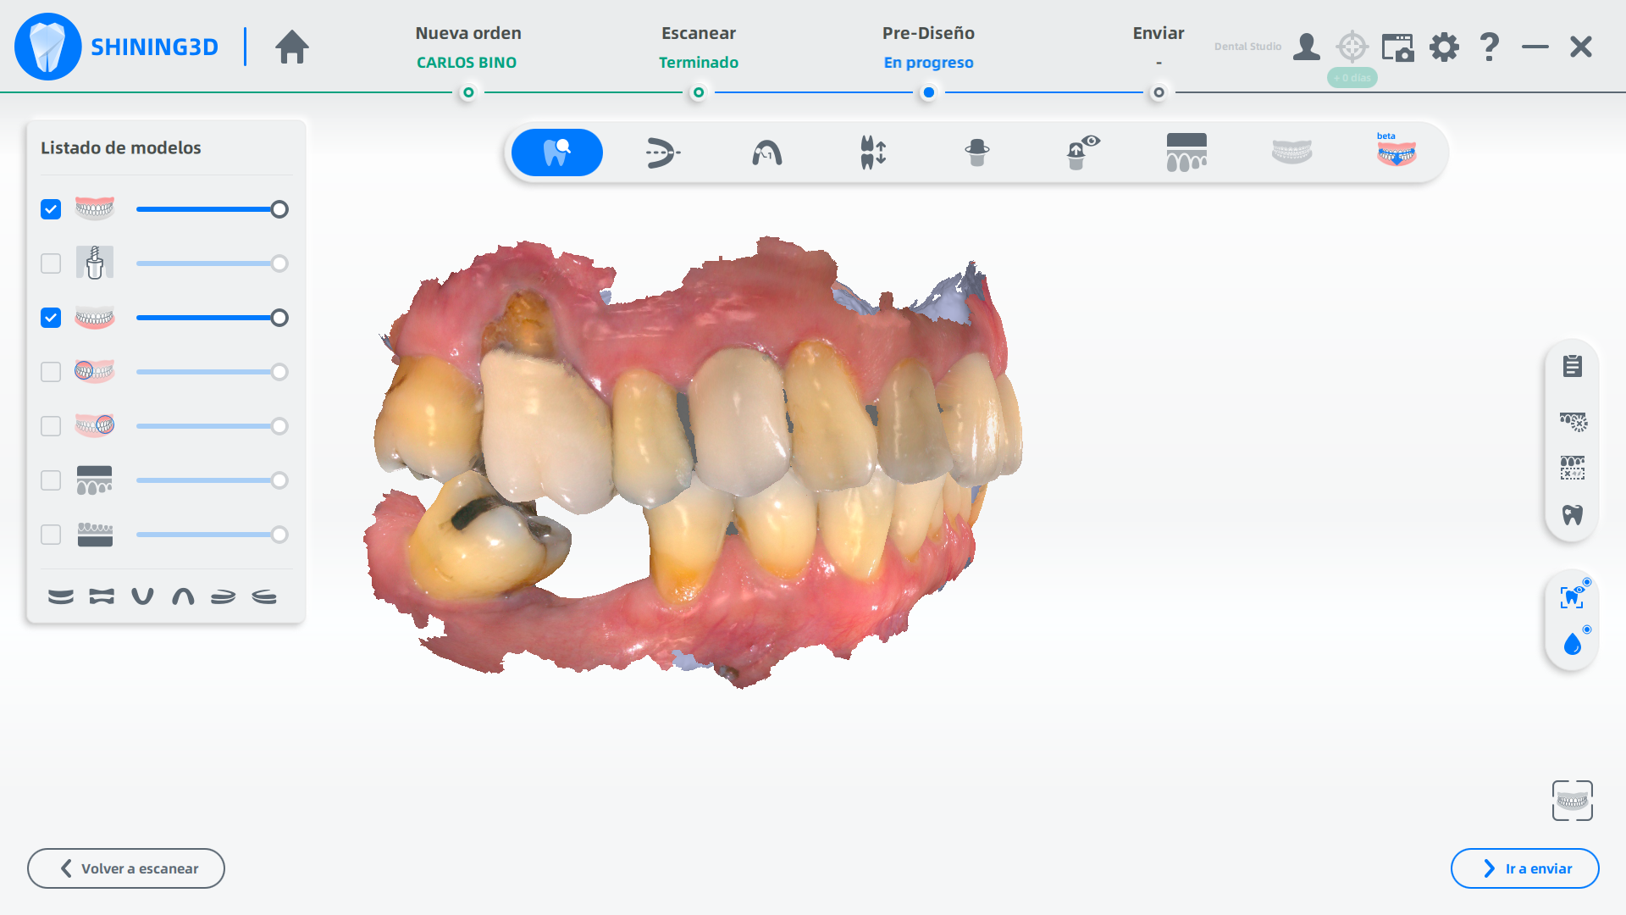This screenshot has width=1626, height=915.
Task: Go to the home screen
Action: 291,47
